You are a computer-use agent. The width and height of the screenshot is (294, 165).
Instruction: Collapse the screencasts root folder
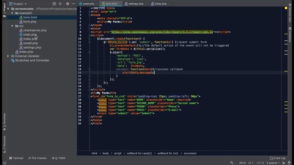8,9
